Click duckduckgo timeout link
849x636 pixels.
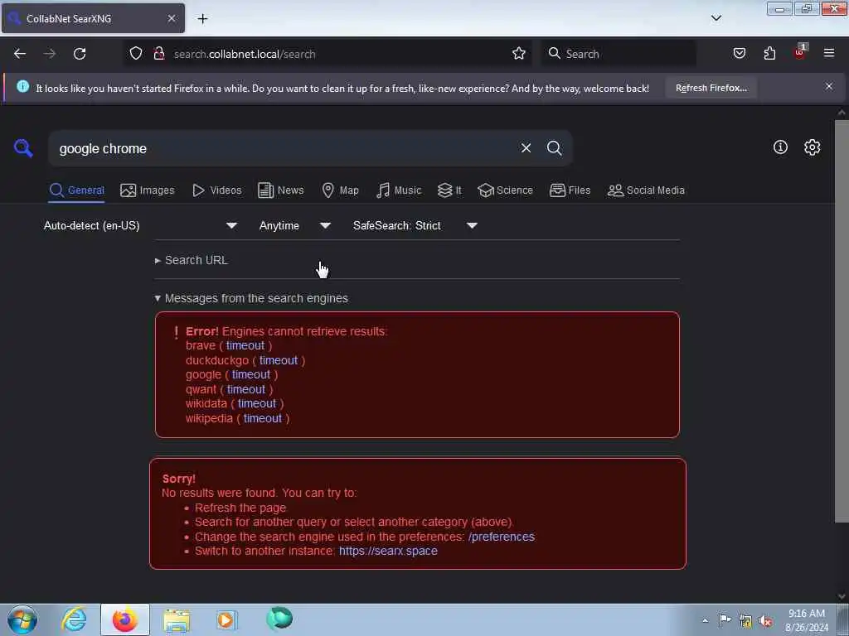(x=279, y=360)
